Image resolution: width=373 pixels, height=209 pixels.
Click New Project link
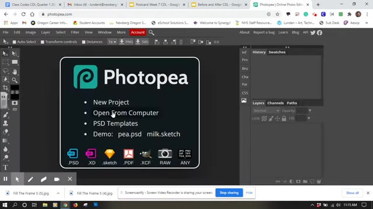(111, 102)
